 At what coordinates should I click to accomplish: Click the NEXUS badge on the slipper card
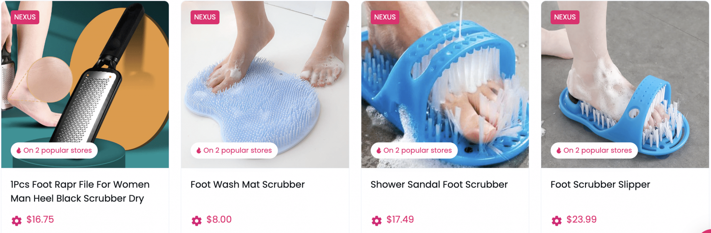[565, 17]
